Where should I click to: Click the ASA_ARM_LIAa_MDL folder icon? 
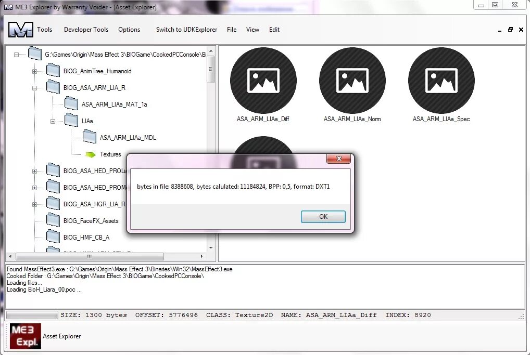coord(90,137)
